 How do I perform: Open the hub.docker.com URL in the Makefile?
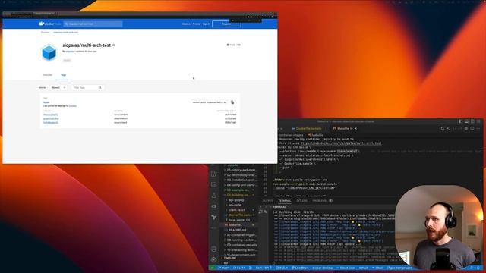click(341, 143)
